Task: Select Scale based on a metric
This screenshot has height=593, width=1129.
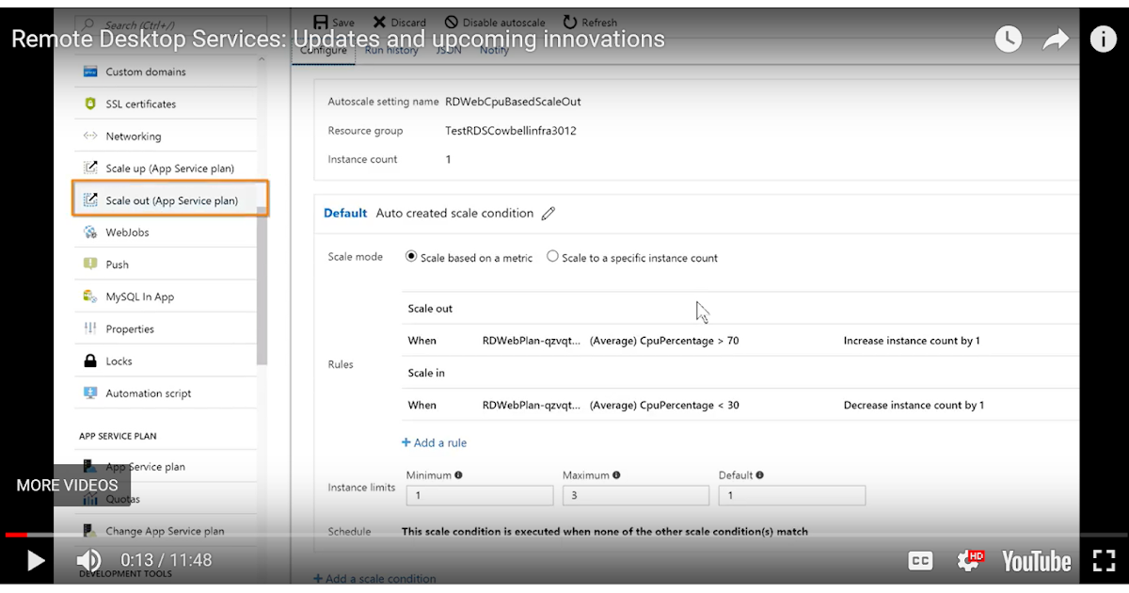Action: (410, 255)
